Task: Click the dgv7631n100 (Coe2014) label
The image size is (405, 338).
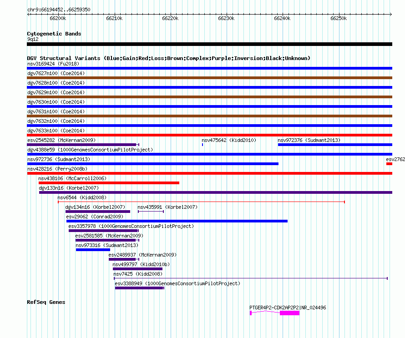Action: pyautogui.click(x=56, y=111)
